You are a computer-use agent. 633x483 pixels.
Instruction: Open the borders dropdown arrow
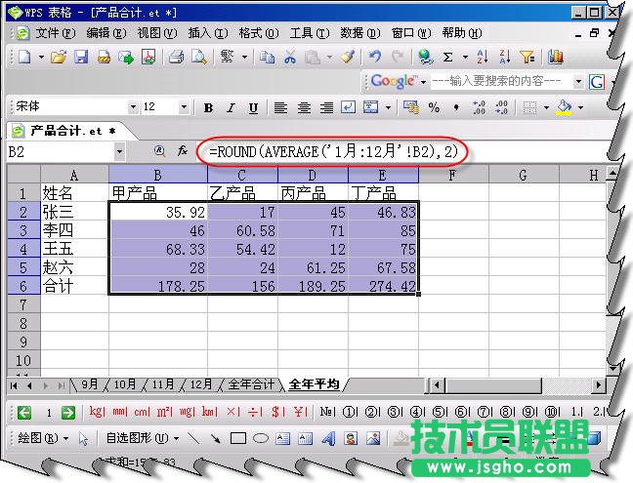[x=546, y=107]
